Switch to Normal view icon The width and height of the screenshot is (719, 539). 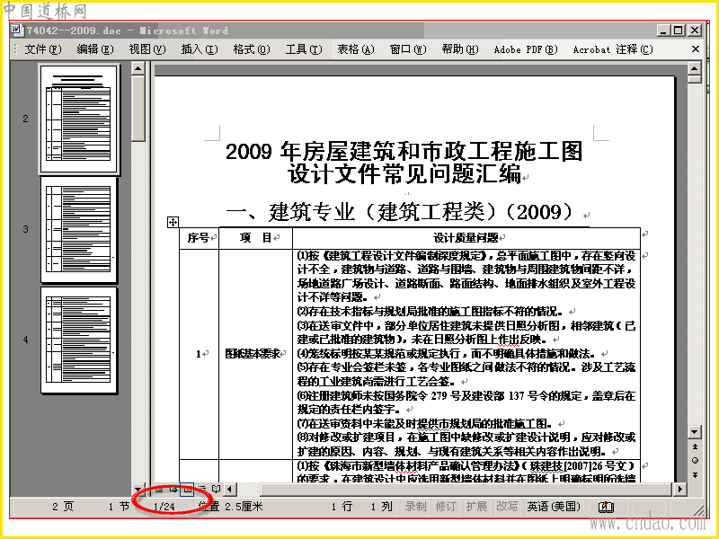(159, 489)
